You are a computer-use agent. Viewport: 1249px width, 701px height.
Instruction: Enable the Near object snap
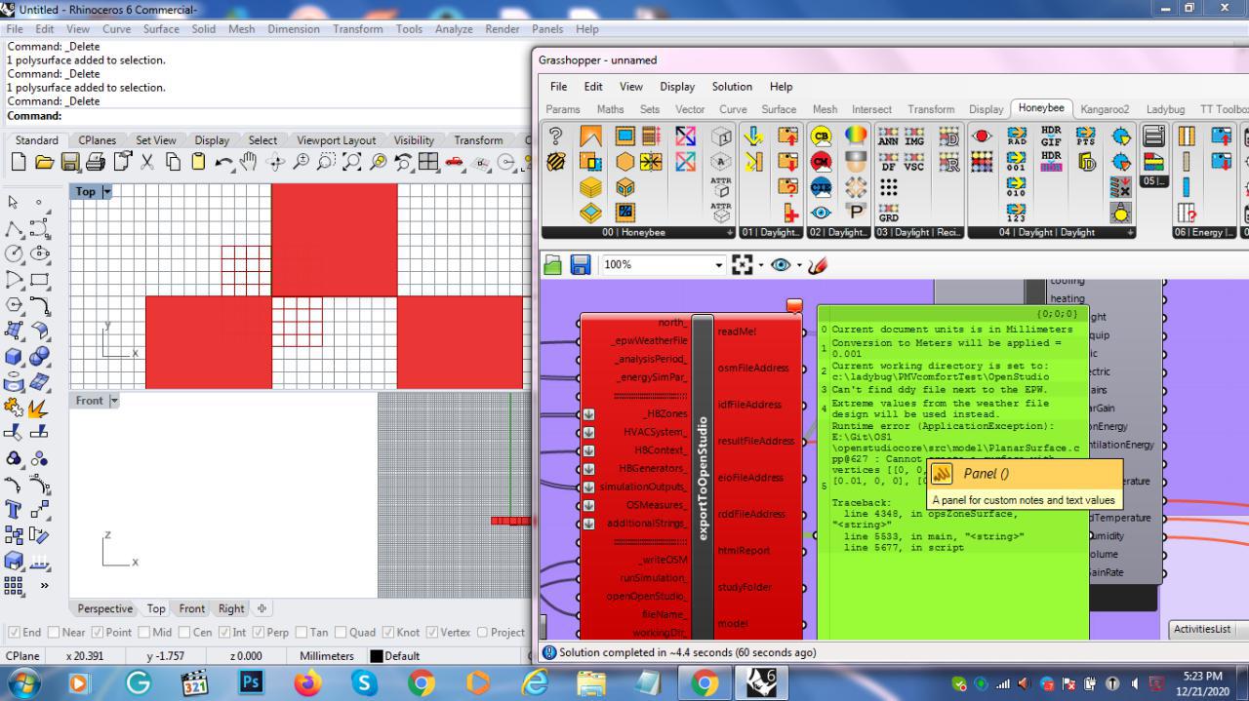(x=54, y=632)
